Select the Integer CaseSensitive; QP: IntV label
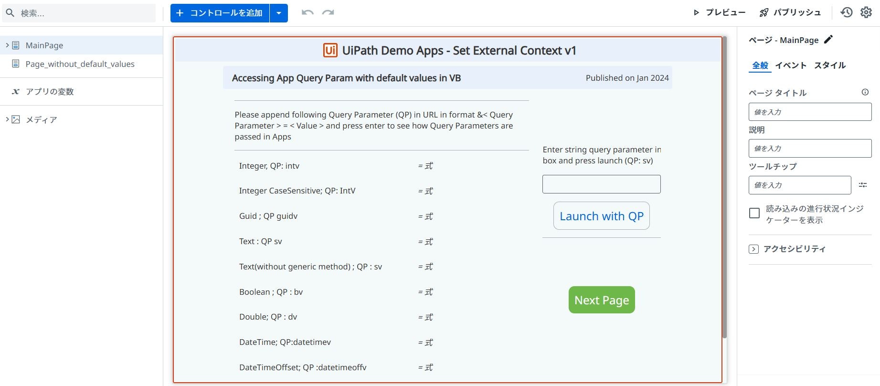The width and height of the screenshot is (880, 386). (297, 191)
